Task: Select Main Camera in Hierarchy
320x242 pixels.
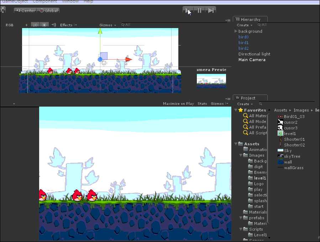Action: click(252, 60)
